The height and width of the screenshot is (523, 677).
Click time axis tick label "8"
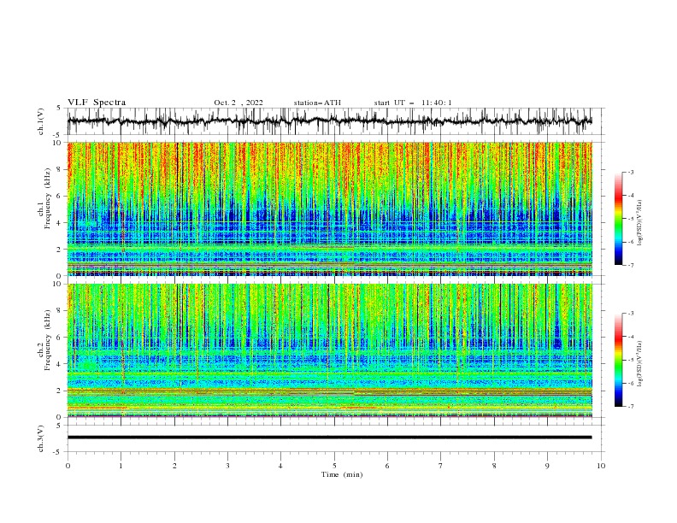(494, 466)
